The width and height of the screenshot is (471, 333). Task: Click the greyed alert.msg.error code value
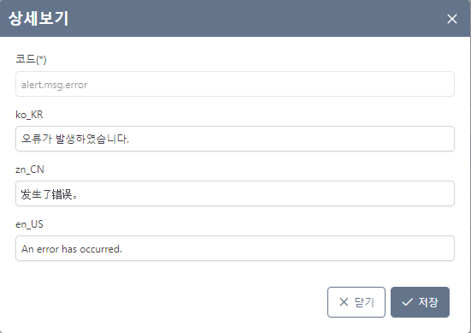[55, 85]
